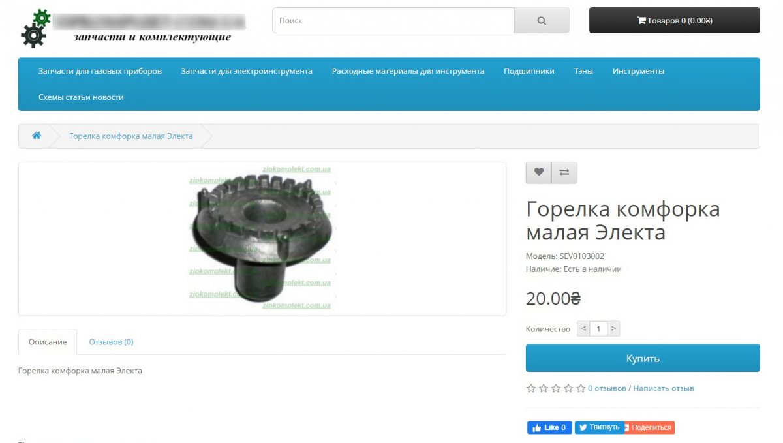Click the gear logo image

[36, 28]
